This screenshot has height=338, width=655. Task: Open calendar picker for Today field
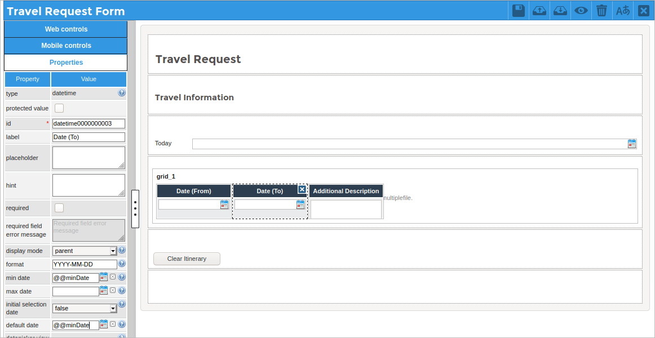point(632,144)
